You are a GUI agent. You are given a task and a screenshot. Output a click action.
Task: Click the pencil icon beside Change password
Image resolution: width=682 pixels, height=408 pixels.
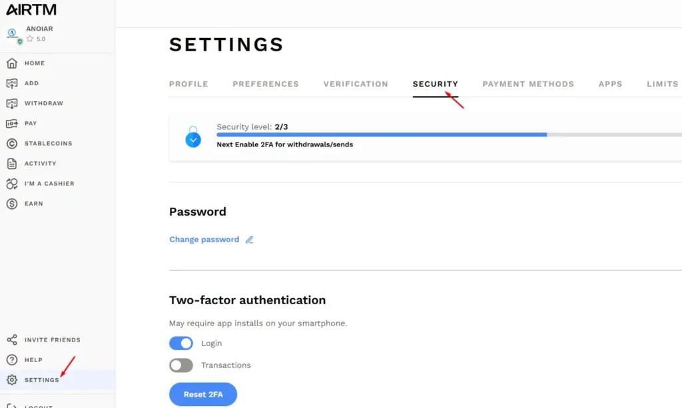point(250,240)
